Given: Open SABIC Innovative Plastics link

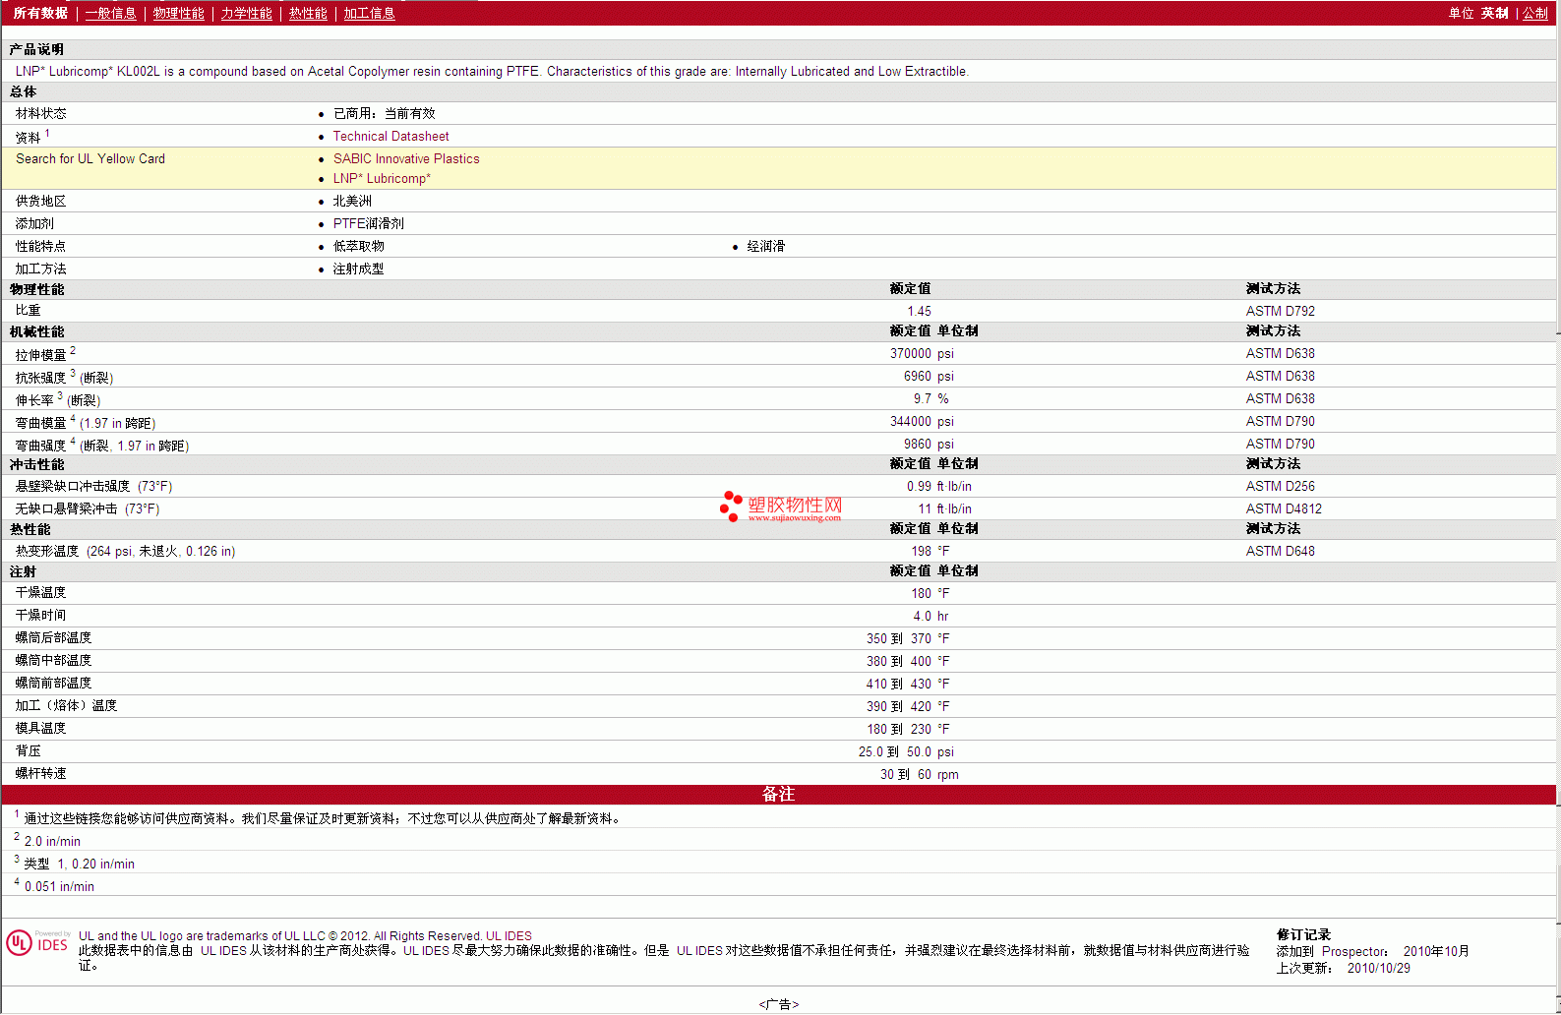Looking at the screenshot, I should point(406,159).
